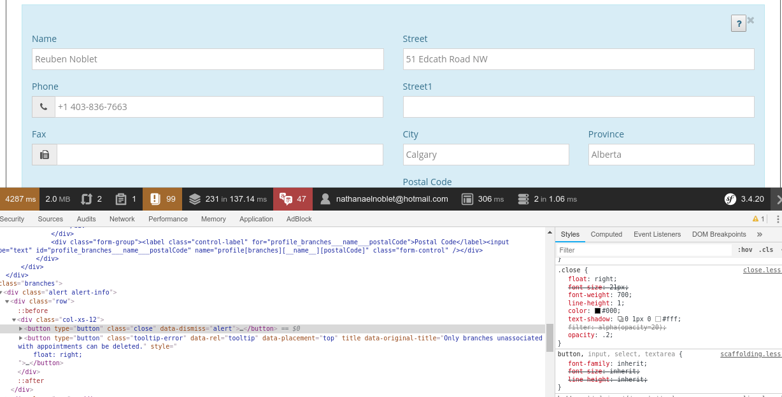The width and height of the screenshot is (782, 397).
Task: Open the Ajax requests panel icon showing 2
Action: pos(92,199)
